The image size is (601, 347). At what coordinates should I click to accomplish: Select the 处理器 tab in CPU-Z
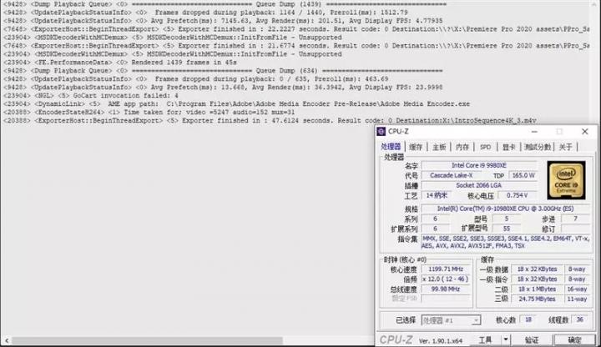click(x=391, y=147)
